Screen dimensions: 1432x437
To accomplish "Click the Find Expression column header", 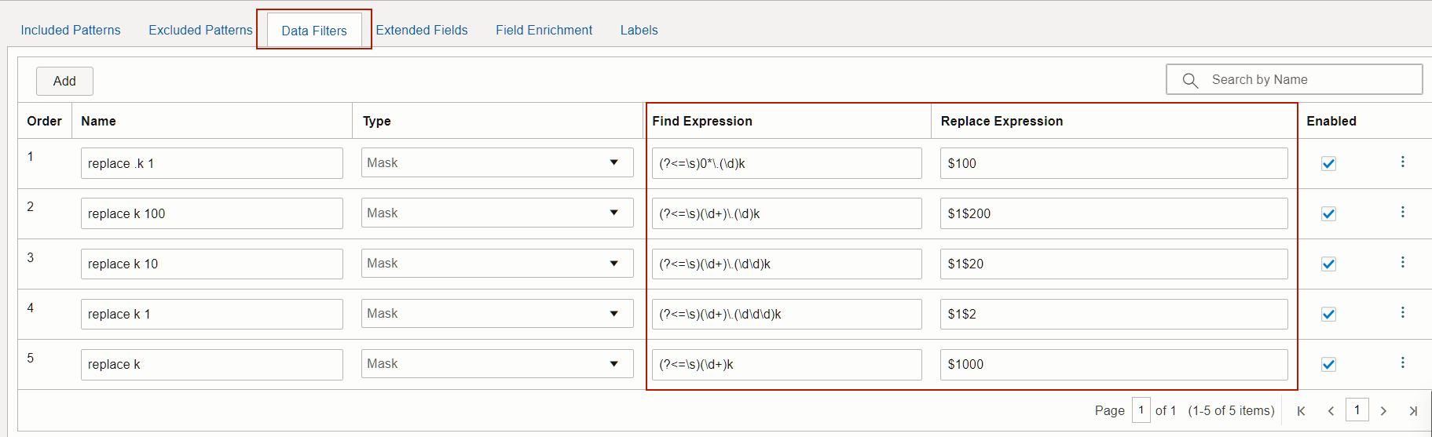I will pos(702,121).
